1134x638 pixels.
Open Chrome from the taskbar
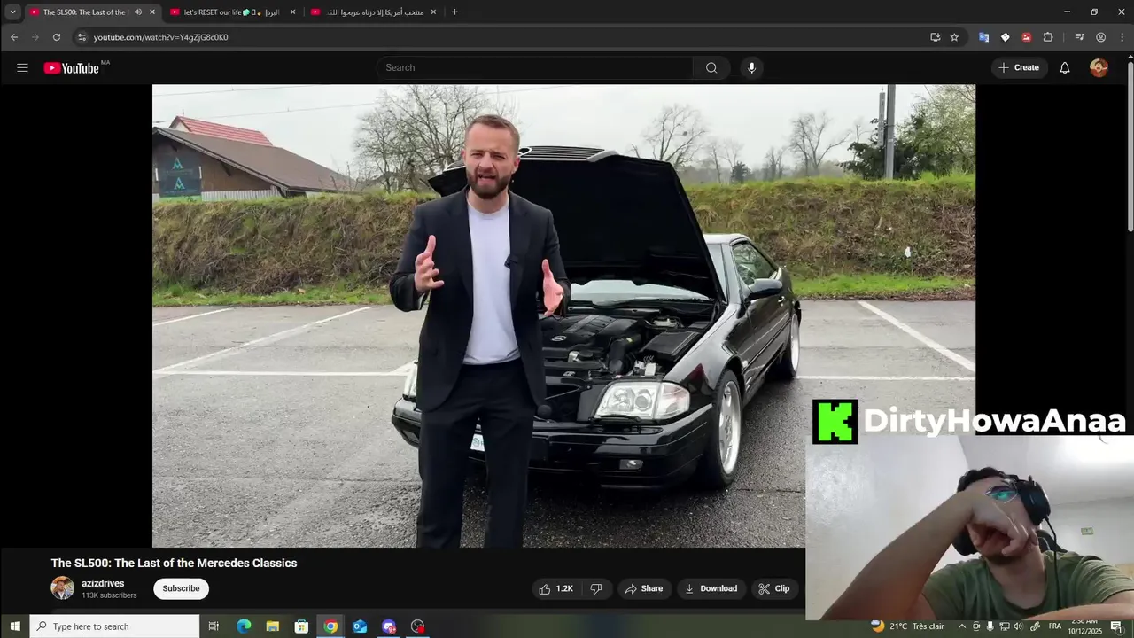330,626
